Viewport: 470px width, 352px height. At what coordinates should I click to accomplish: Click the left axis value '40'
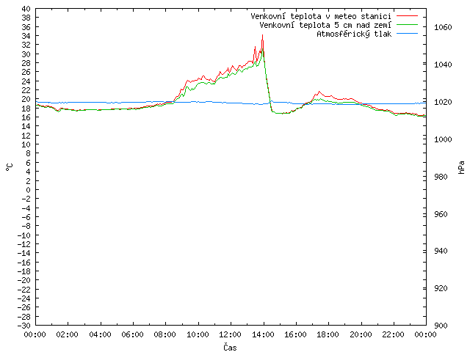click(26, 9)
